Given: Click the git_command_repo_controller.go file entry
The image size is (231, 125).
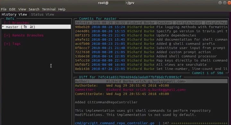Looking at the screenshot, I should [x=115, y=123].
